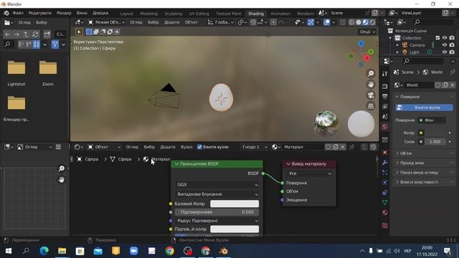
Task: Toggle fake user shield for material
Action: click(328, 147)
